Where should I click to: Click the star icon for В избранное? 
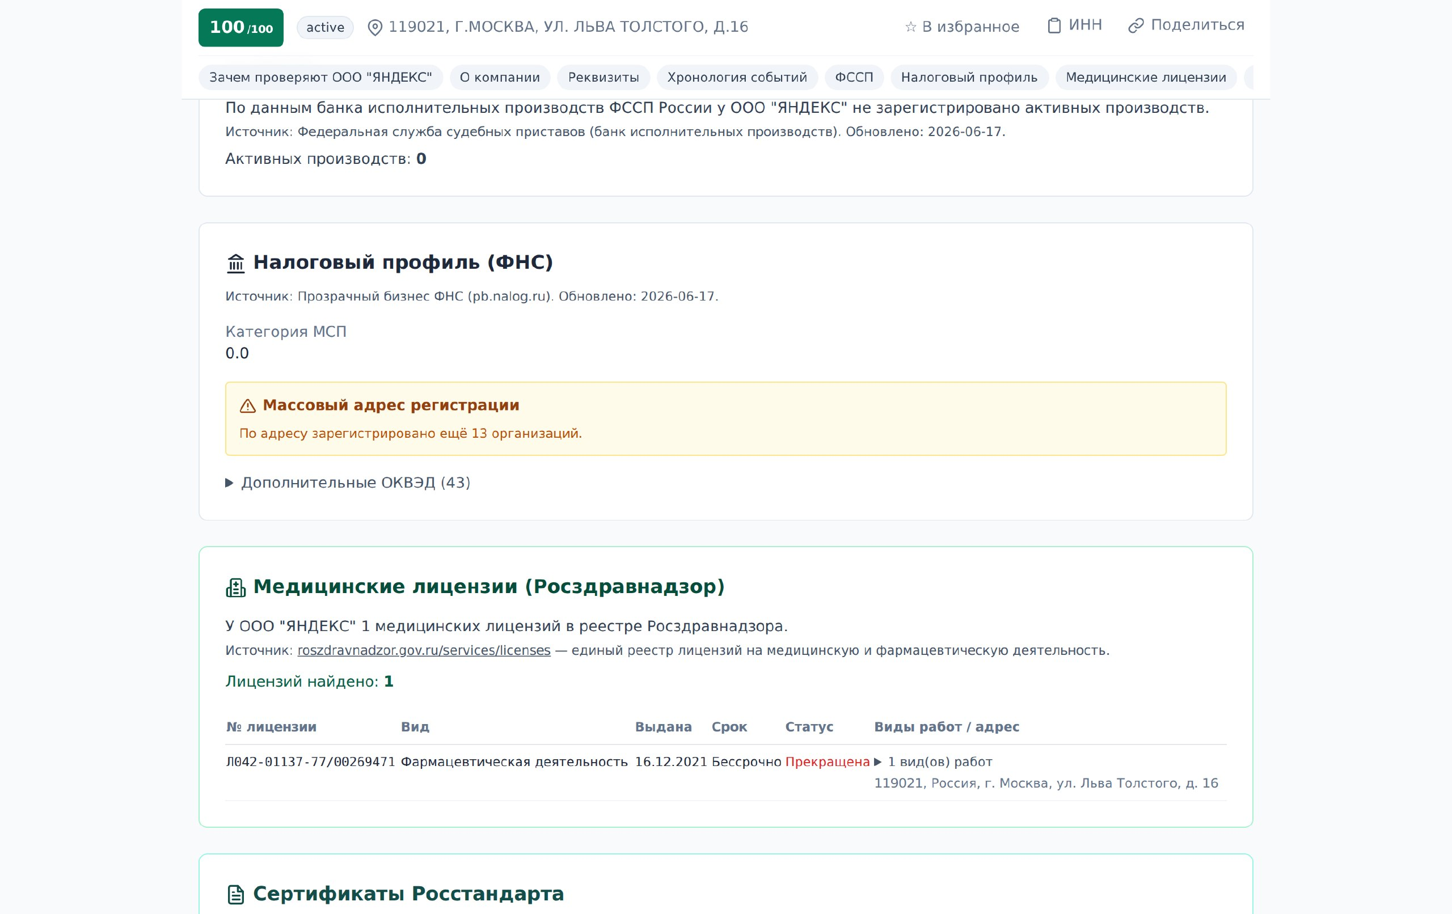pos(910,27)
